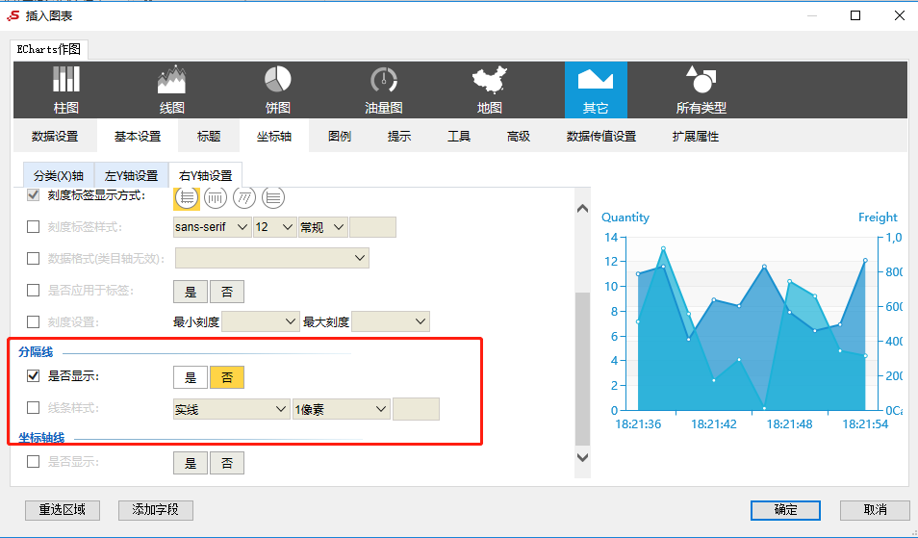Select the 油量图 gauge chart type
Screen dimensions: 918x538
coord(384,90)
